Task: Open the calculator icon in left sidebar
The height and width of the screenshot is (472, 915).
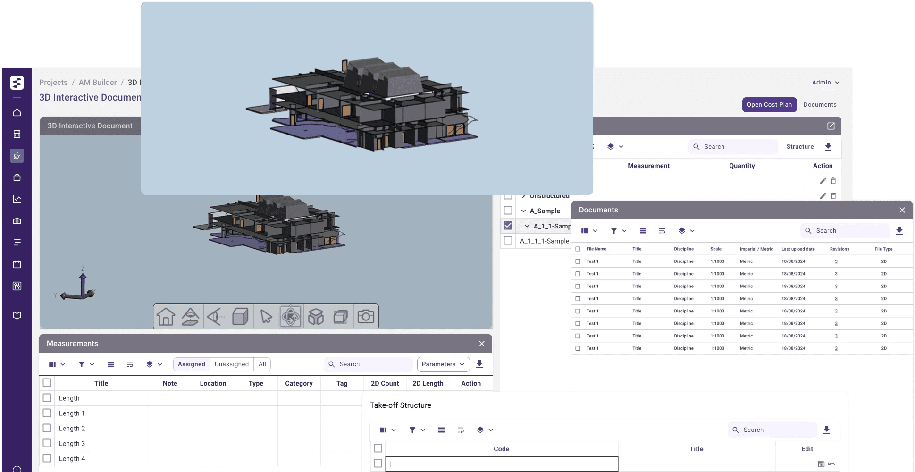Action: [x=17, y=134]
